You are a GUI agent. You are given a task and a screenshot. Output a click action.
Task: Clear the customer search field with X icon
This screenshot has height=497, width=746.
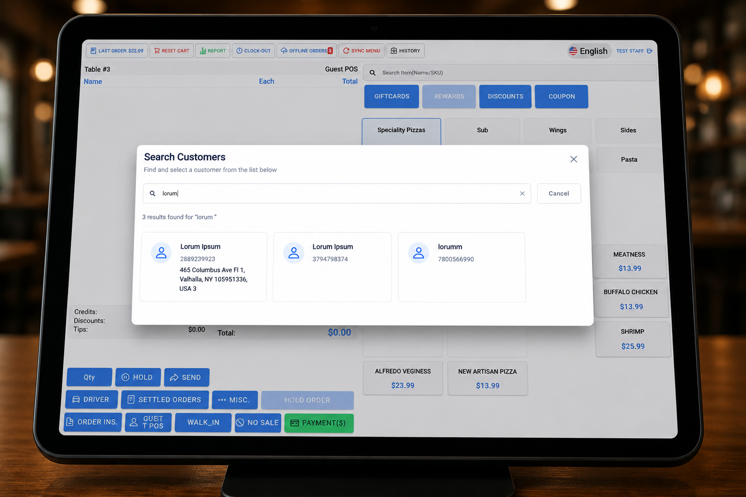coord(522,193)
